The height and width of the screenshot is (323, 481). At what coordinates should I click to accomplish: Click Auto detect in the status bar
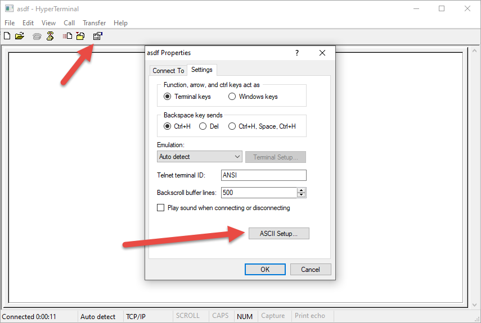98,317
